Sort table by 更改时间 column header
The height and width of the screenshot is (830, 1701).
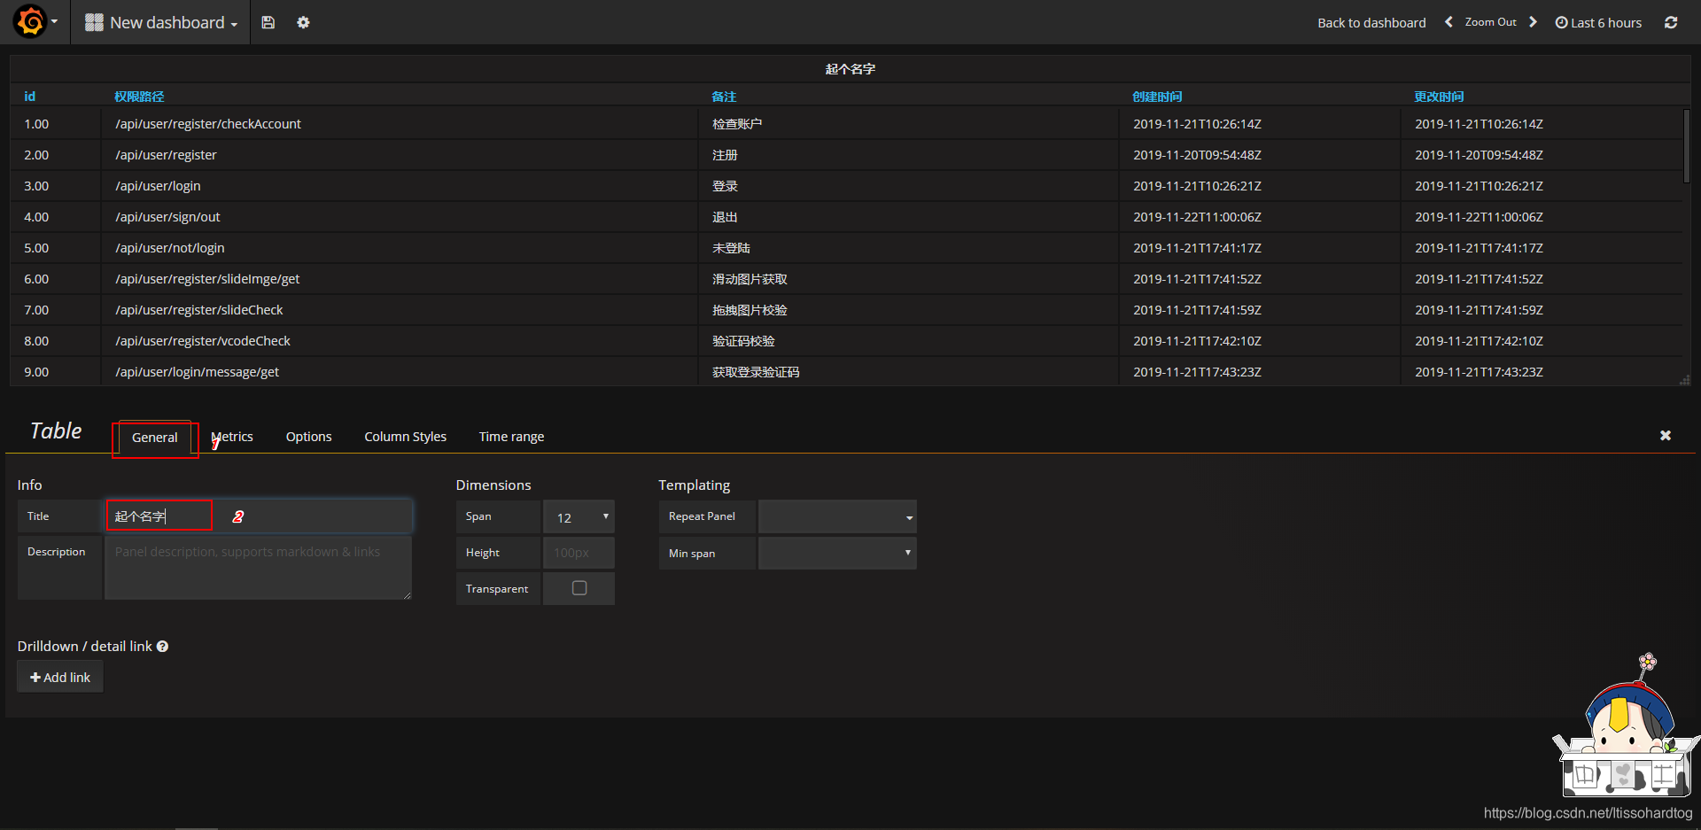click(1439, 97)
